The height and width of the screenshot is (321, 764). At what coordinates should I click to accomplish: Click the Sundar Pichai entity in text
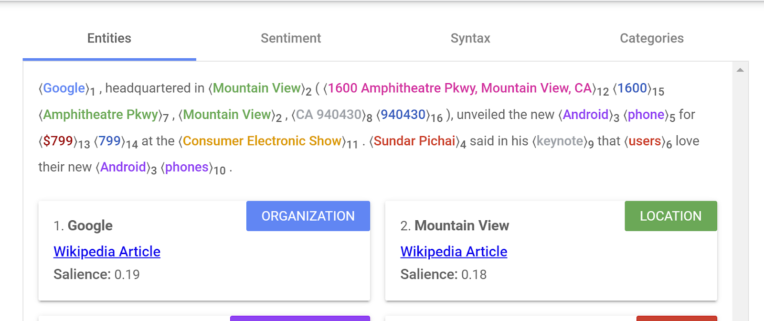[x=414, y=141]
